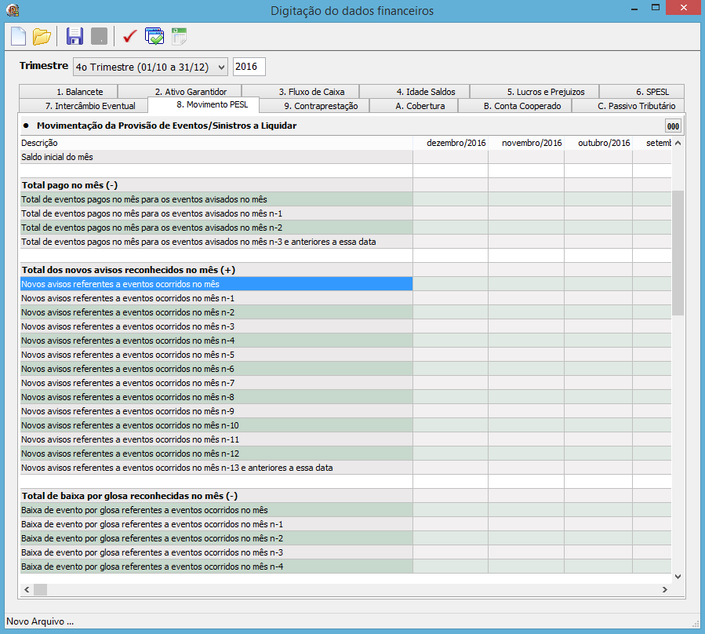Click outubro/2016 cell in 'Novos avisos... no mês n-5' row
This screenshot has height=634, width=705.
click(x=598, y=355)
